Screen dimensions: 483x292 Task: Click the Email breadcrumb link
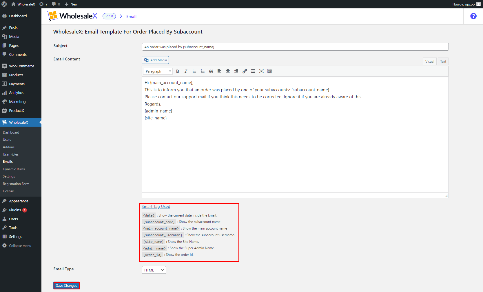131,16
